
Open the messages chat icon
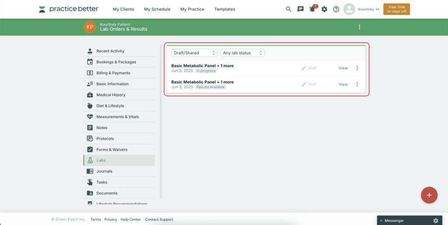[301, 9]
